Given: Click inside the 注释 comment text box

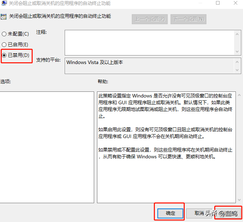Looking at the screenshot, I should (x=148, y=42).
